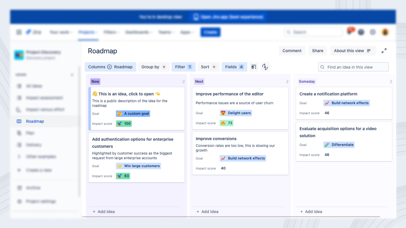Add idea in the Someday column

[x=311, y=211]
